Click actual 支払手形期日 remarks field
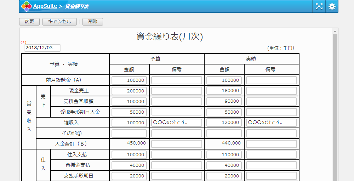 pos(272,176)
